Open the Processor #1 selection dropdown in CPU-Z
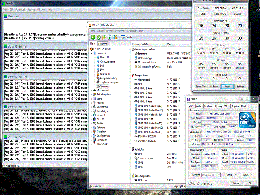The width and height of the screenshot is (260, 195). pyautogui.click(x=211, y=175)
